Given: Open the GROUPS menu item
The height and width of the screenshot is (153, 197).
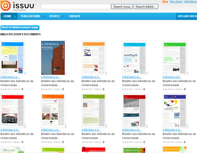Looking at the screenshot, I should [x=75, y=16].
